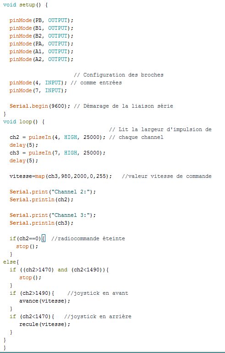Click the recule(vitesse) call
Screen dimensions: 225x353
[45, 324]
